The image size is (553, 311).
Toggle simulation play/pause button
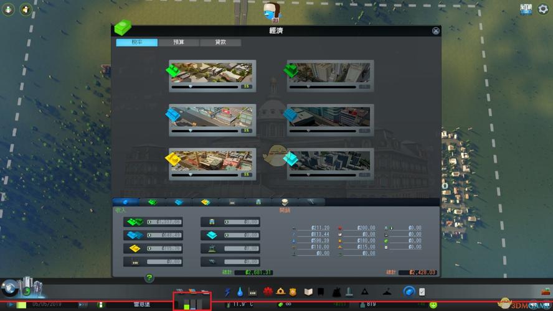point(10,305)
